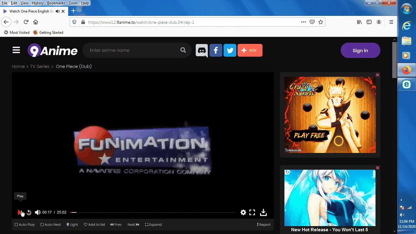Bookmark this page with star icon
The image size is (416, 234).
click(320, 22)
